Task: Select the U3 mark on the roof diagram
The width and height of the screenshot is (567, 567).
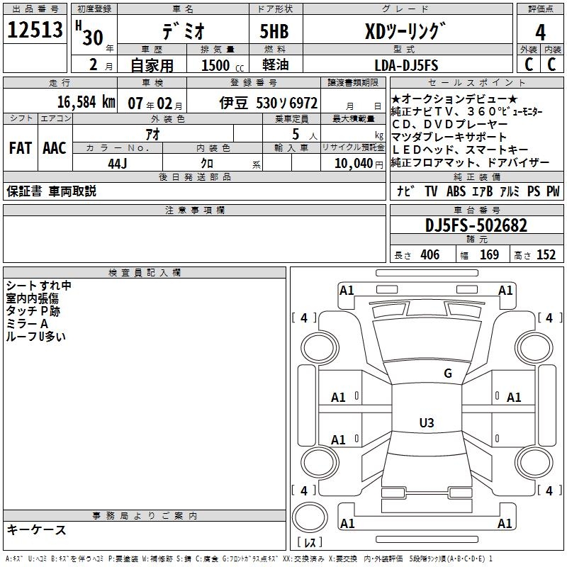Action: pyautogui.click(x=427, y=422)
